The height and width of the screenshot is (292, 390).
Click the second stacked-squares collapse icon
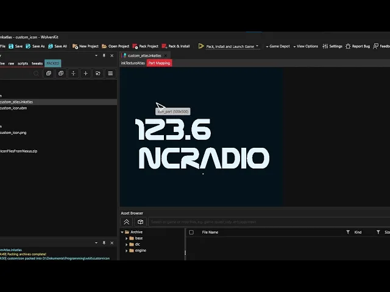(x=61, y=73)
